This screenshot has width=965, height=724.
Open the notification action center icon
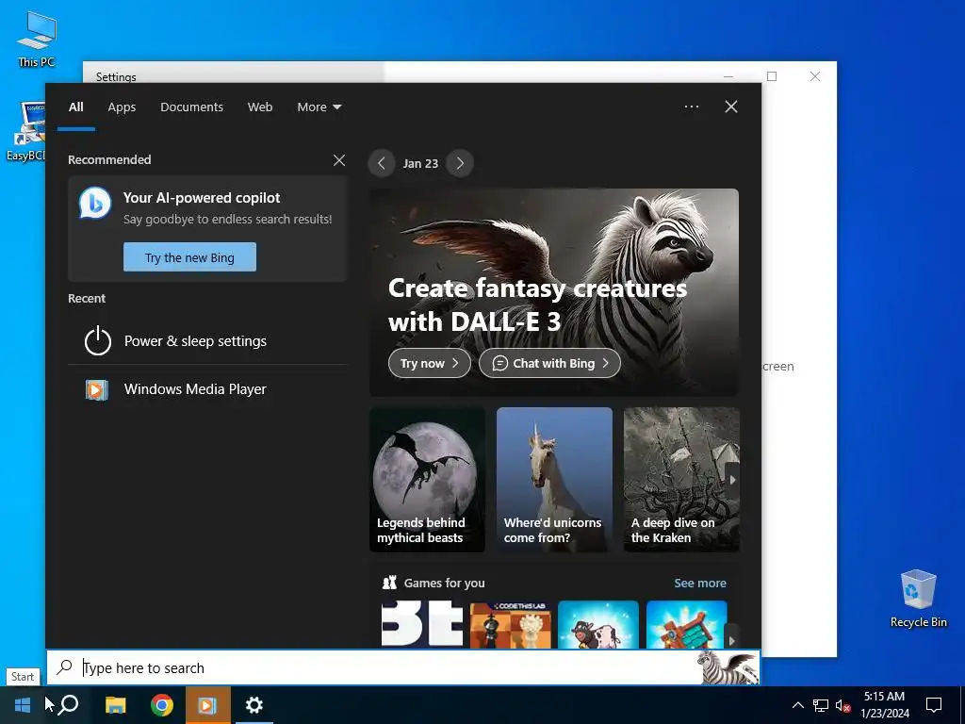934,705
